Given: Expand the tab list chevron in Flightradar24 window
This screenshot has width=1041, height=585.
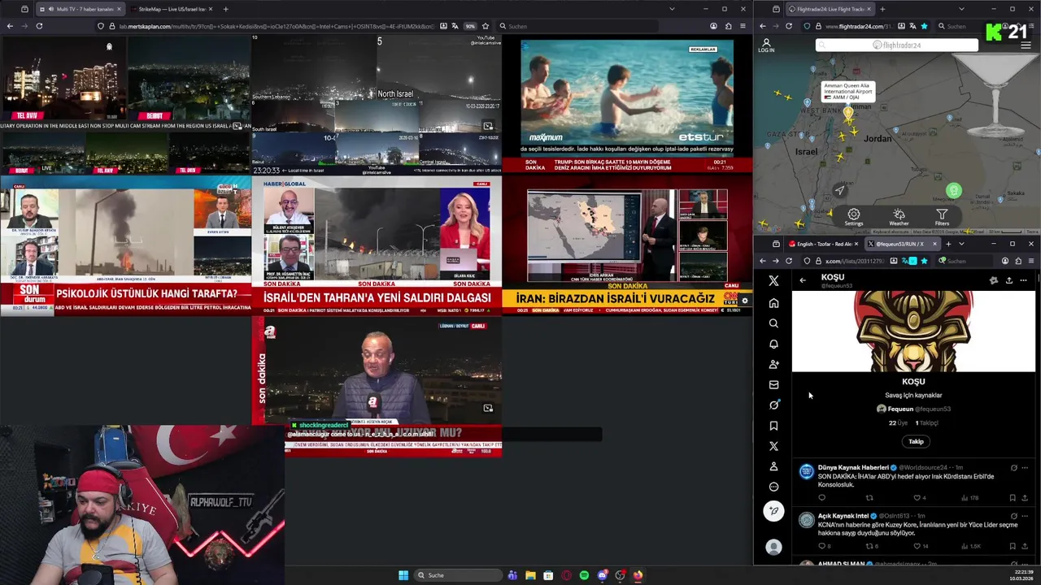Looking at the screenshot, I should [961, 9].
